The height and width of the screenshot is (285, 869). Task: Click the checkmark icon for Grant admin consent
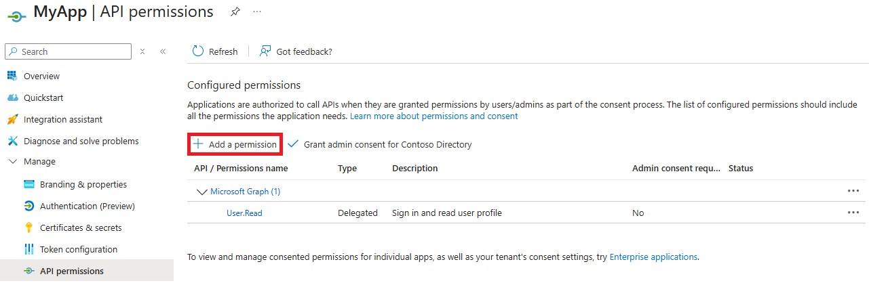click(x=293, y=144)
